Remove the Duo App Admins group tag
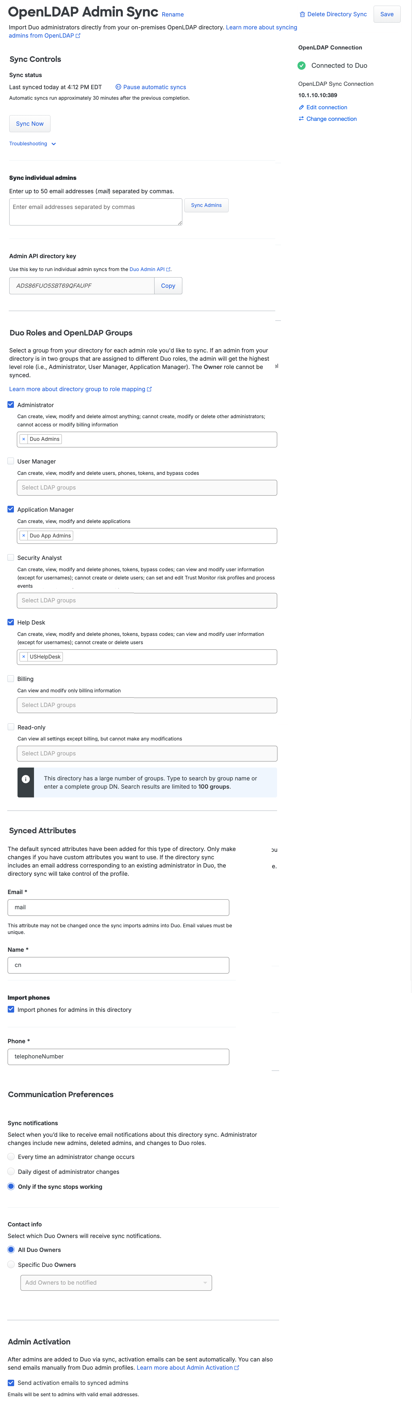The image size is (412, 1406). [x=23, y=535]
